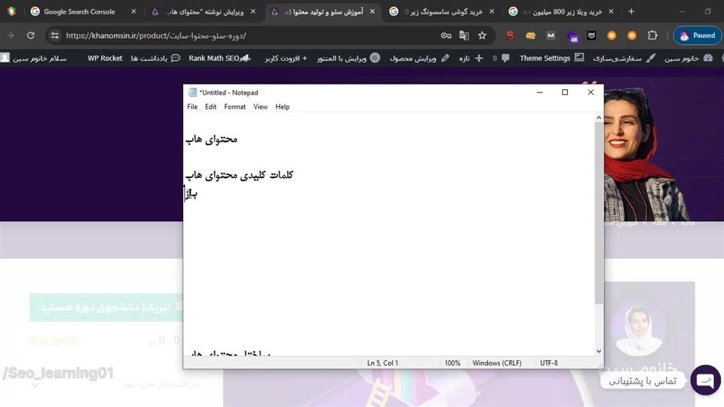Open Notepad File menu
The width and height of the screenshot is (724, 407).
click(192, 107)
